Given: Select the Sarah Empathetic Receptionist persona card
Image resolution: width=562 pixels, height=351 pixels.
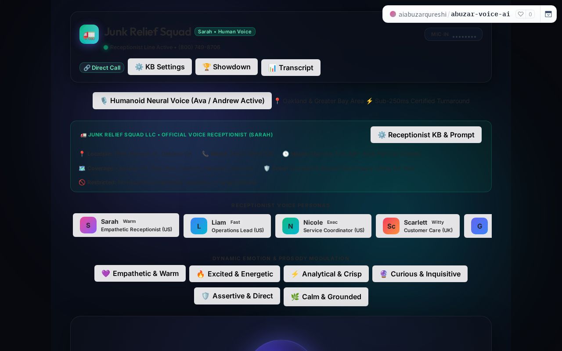Looking at the screenshot, I should [126, 225].
